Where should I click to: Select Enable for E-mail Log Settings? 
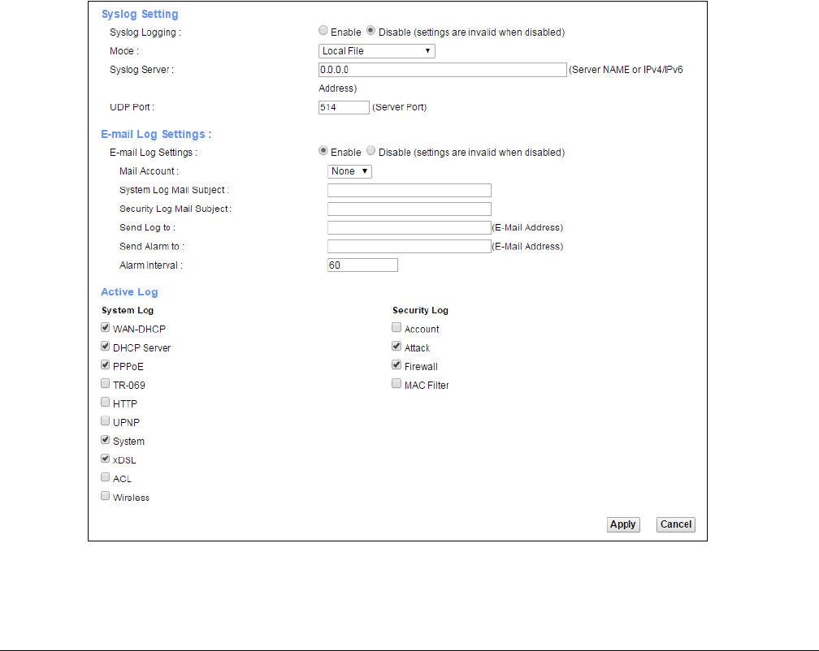coord(323,151)
